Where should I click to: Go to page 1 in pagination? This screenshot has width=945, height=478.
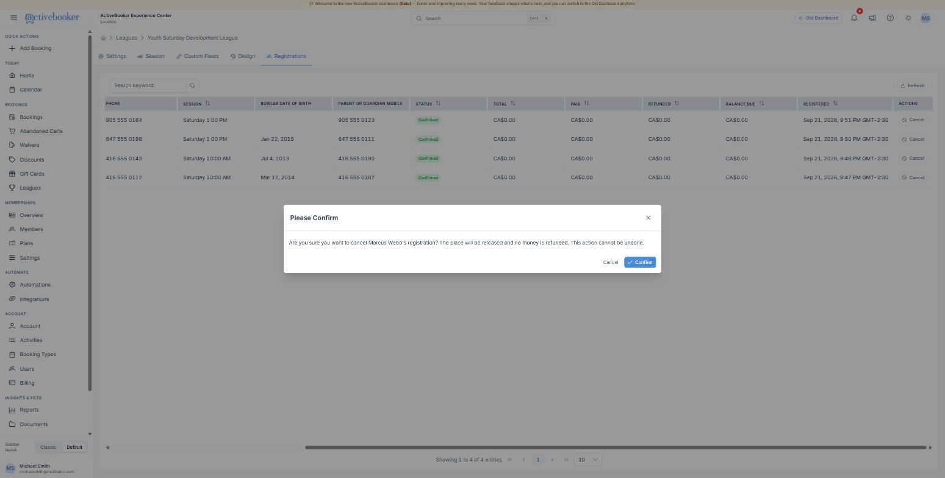coord(537,460)
